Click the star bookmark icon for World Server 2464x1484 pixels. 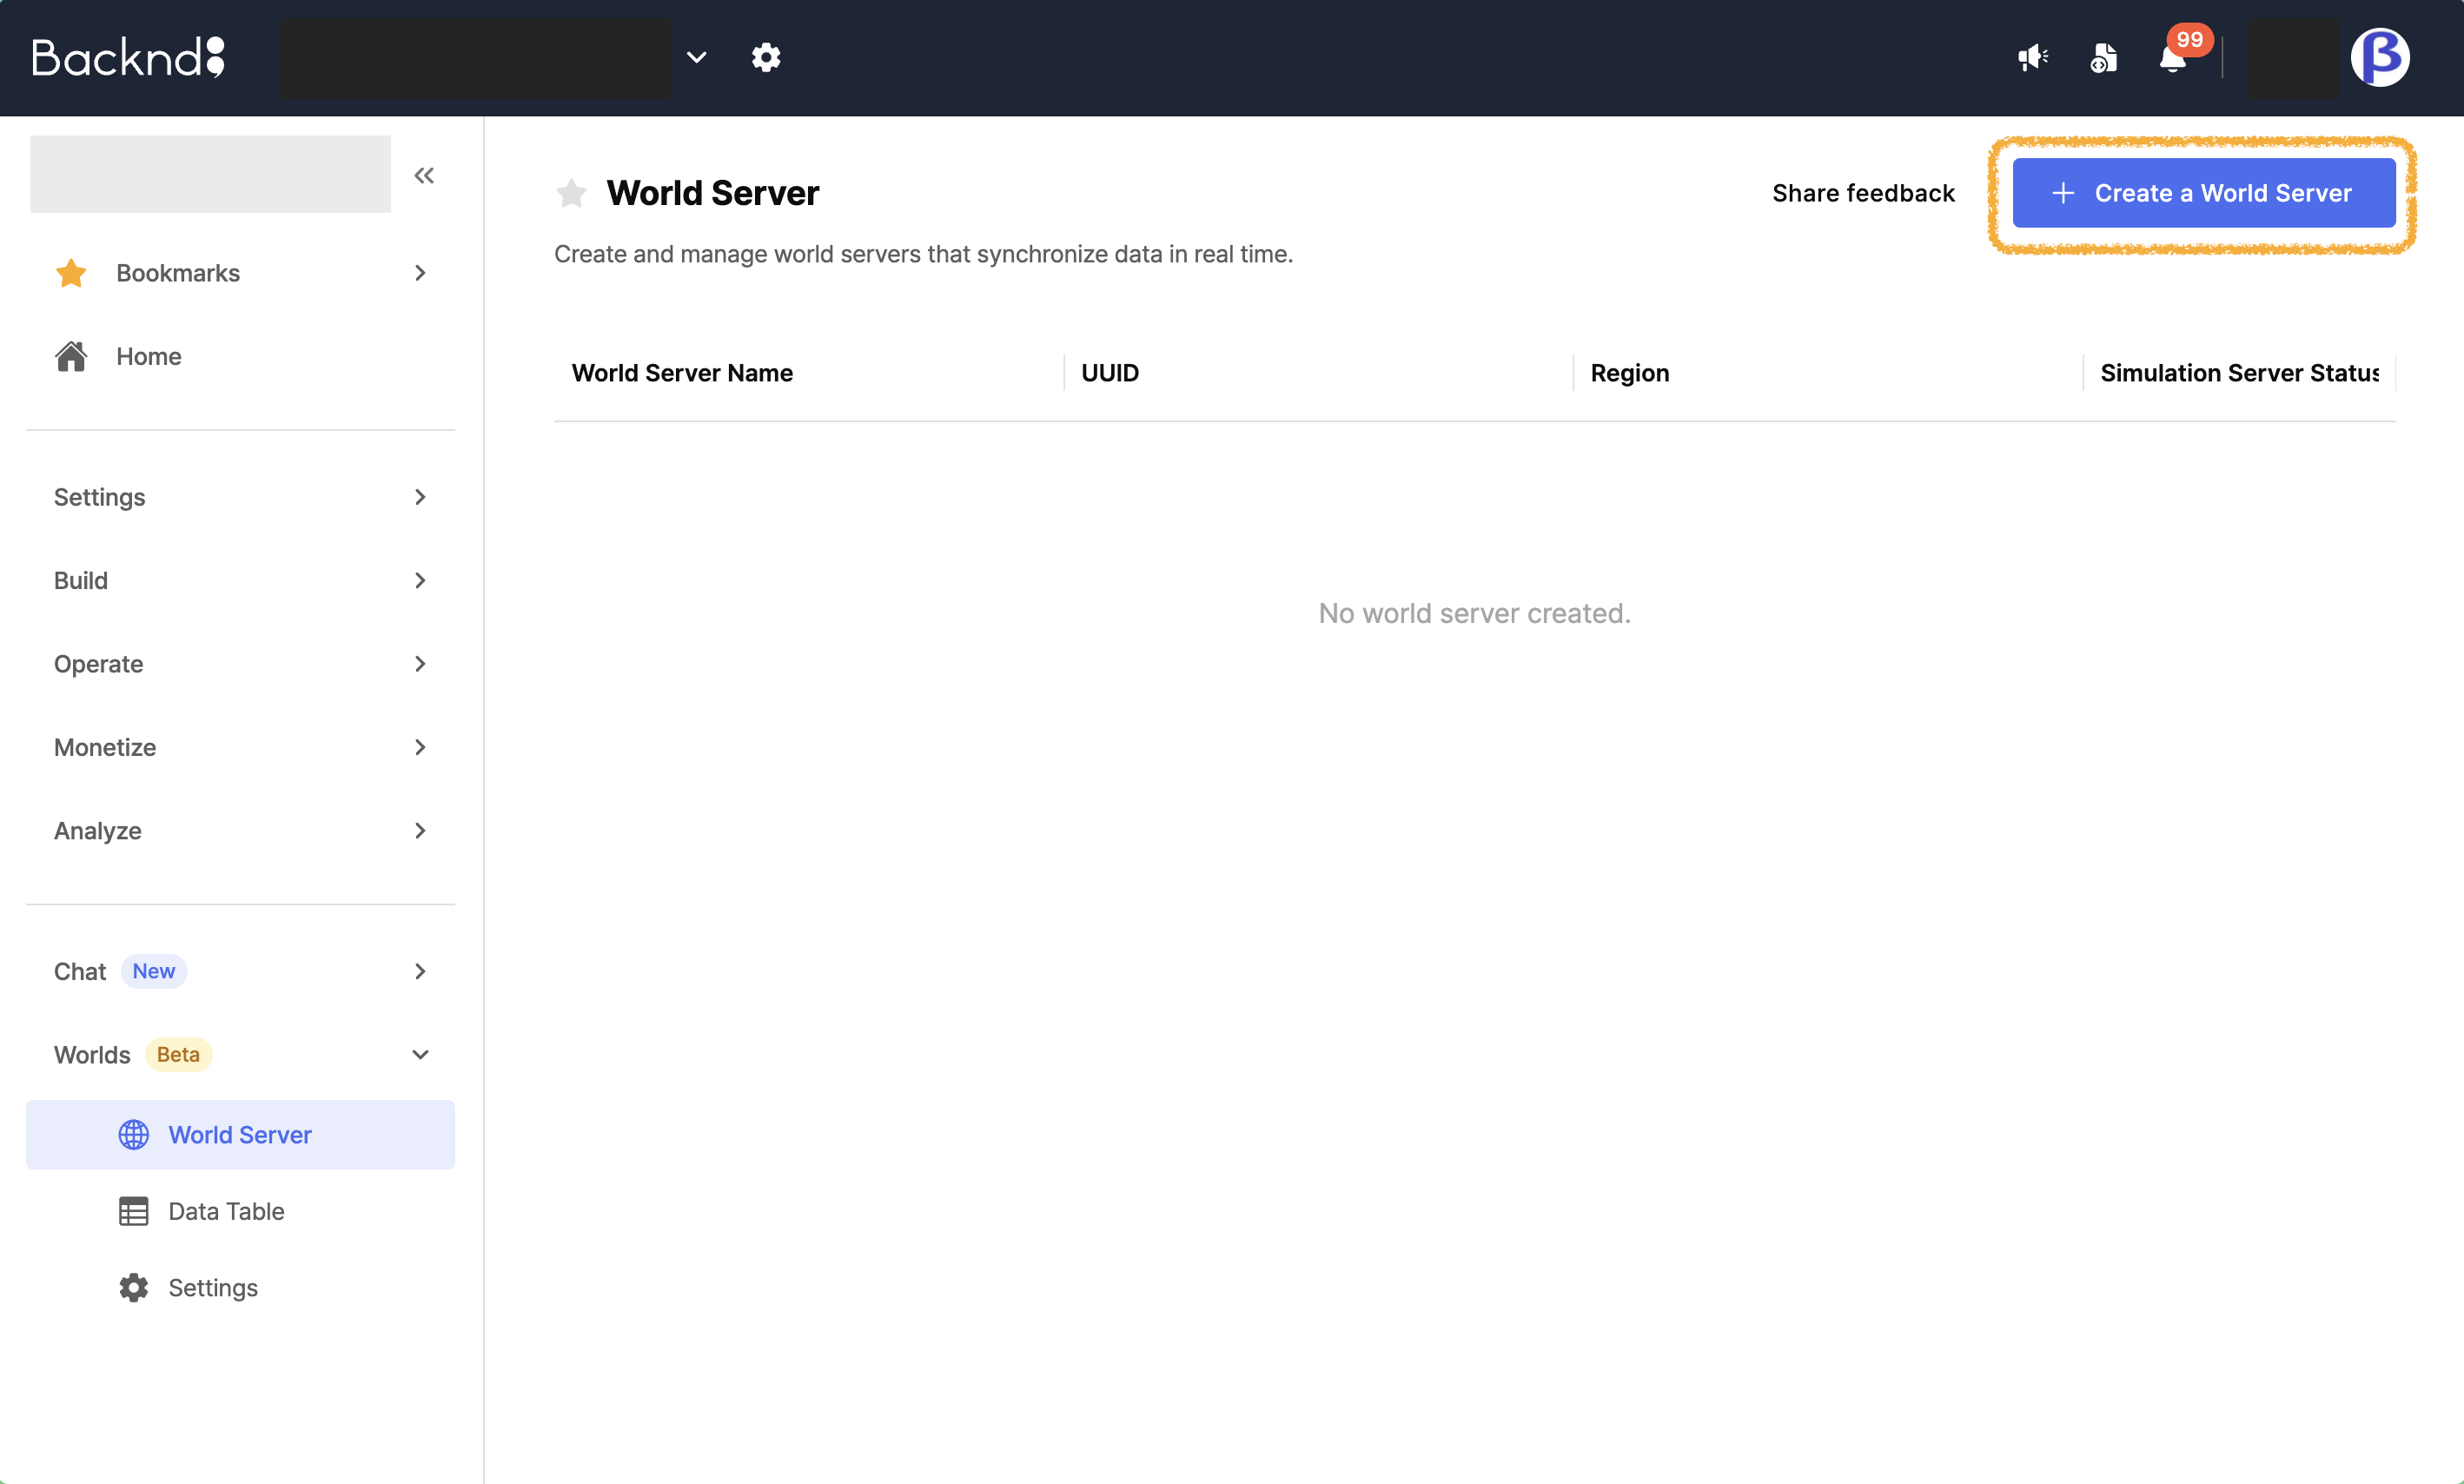570,192
